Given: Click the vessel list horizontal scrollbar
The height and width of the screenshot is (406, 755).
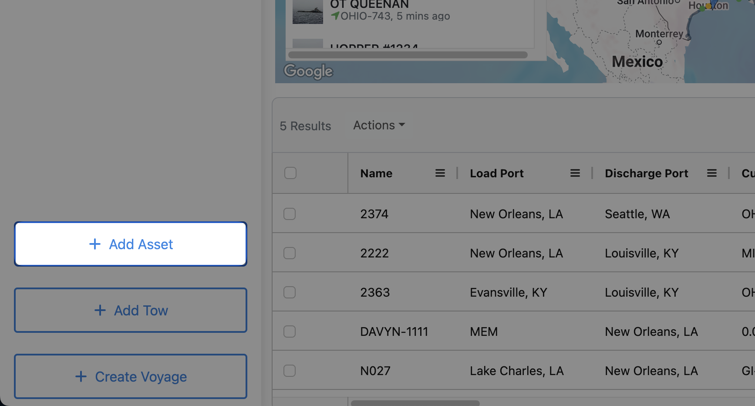Looking at the screenshot, I should (x=408, y=55).
